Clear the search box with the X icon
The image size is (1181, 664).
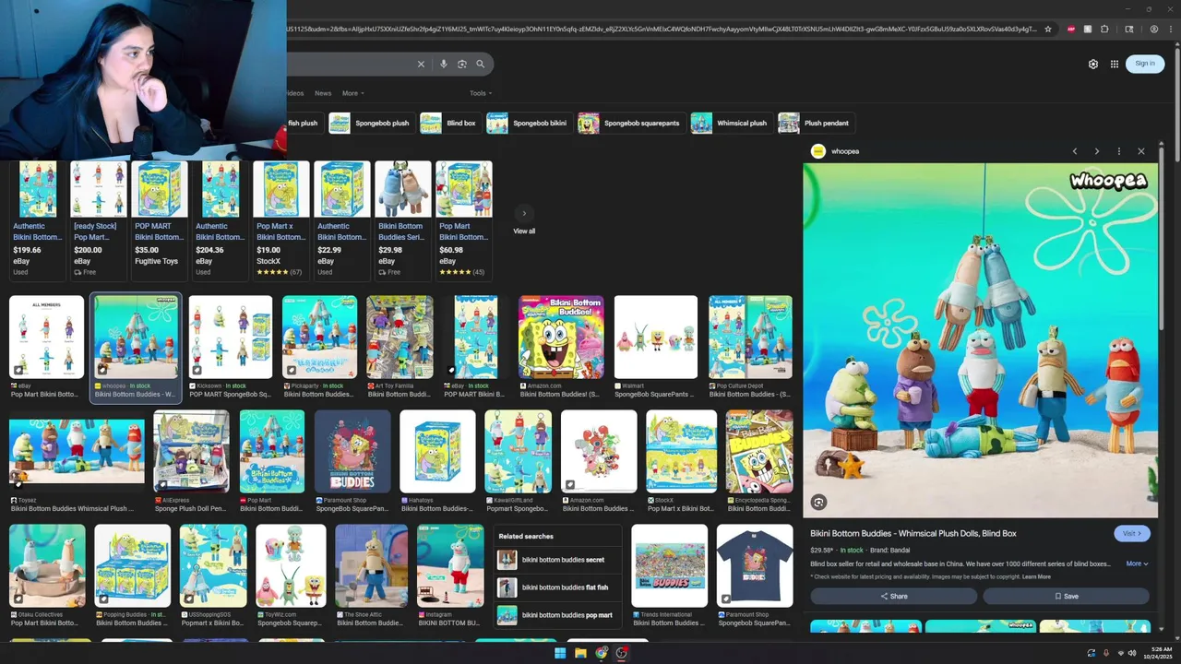(421, 64)
